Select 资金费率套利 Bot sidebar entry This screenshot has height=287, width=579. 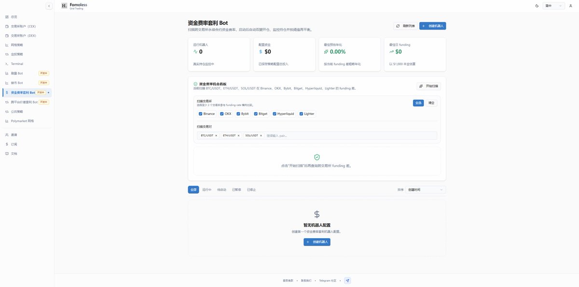27,92
